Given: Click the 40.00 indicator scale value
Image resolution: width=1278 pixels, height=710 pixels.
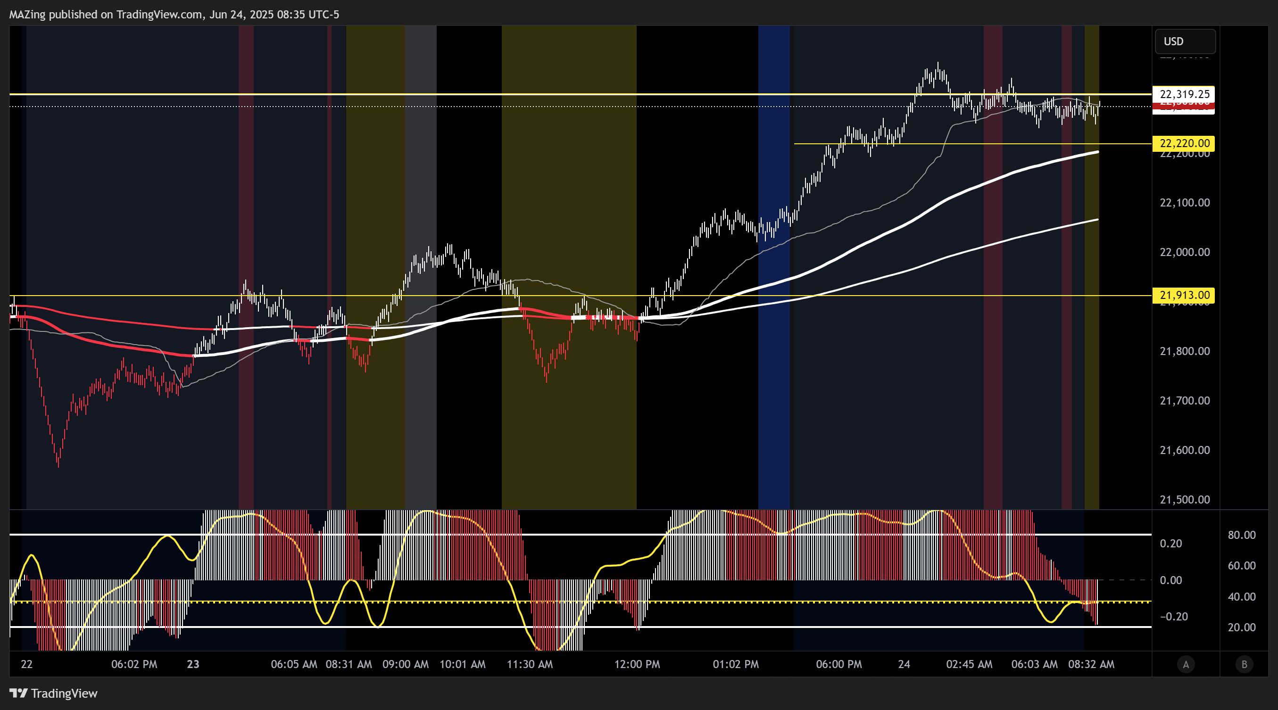Looking at the screenshot, I should tap(1242, 597).
